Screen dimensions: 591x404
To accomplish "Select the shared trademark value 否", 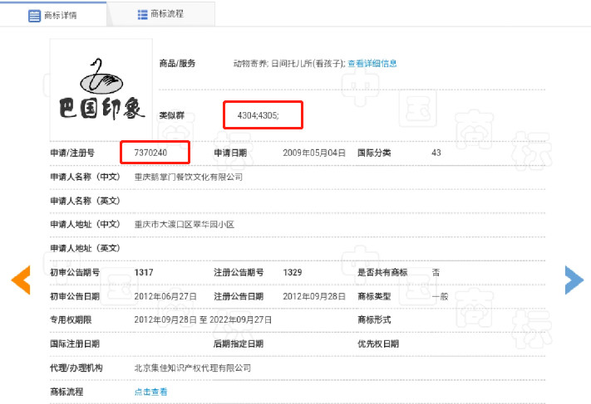I will 436,272.
